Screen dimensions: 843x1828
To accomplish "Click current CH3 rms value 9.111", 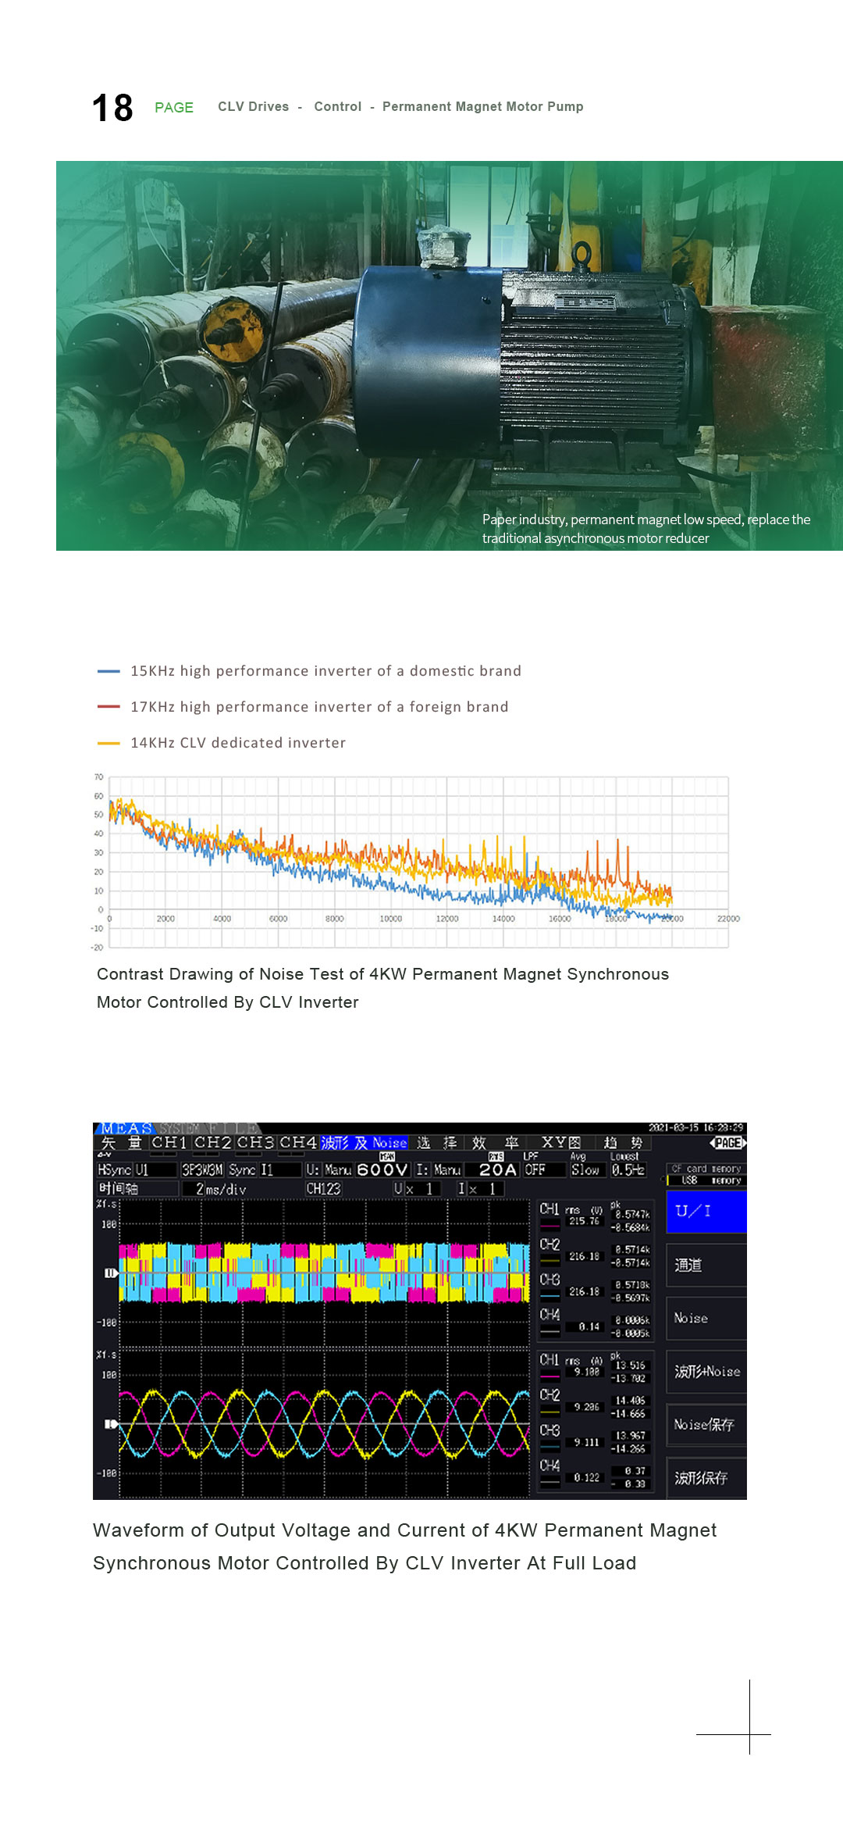I will click(586, 1442).
